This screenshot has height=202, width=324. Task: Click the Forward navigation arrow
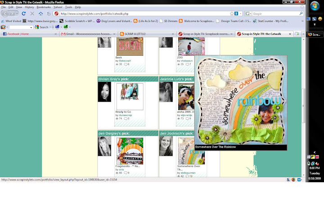point(12,13)
